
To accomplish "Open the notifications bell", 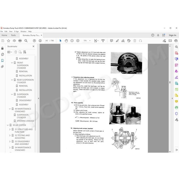I will pyautogui.click(x=158, y=35).
